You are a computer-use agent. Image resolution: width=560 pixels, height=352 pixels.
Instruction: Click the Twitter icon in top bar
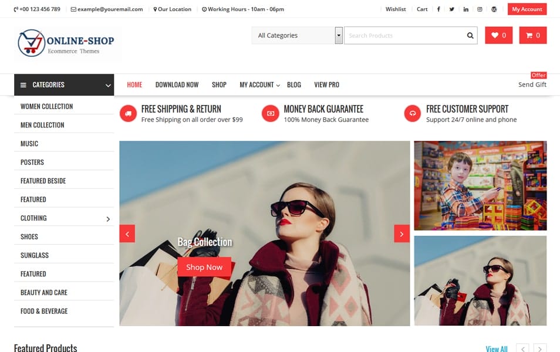coord(453,9)
